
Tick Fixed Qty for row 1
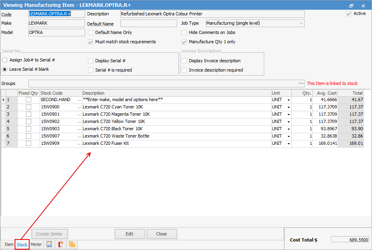click(x=28, y=100)
